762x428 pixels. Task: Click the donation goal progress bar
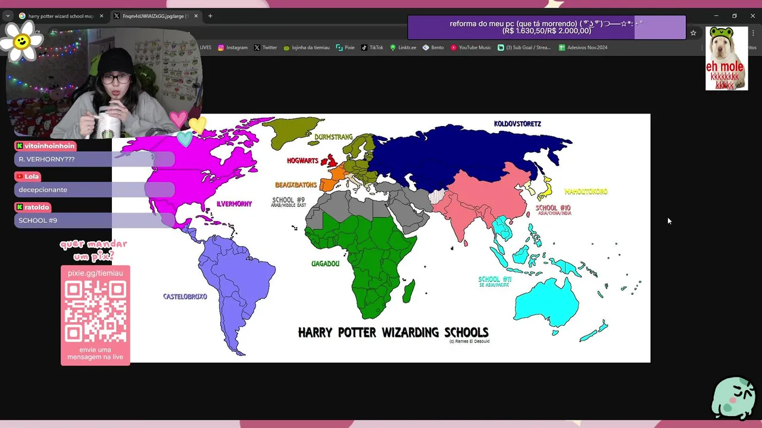pos(546,27)
